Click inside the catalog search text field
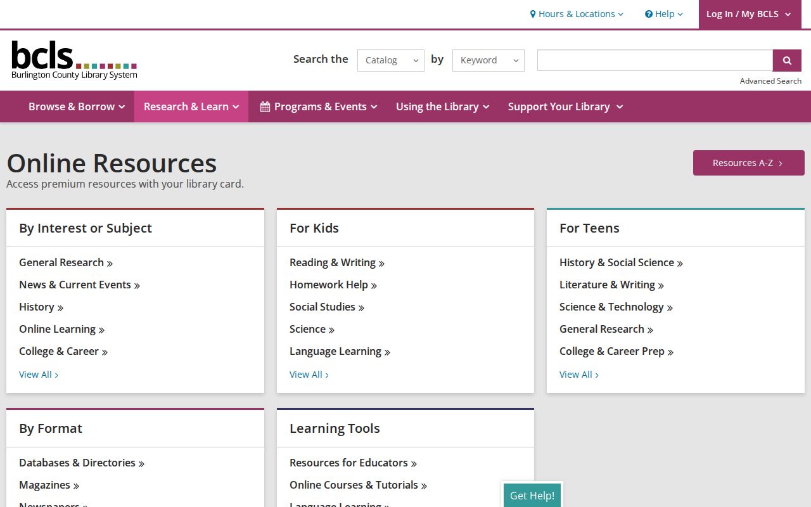The height and width of the screenshot is (507, 811). 655,60
